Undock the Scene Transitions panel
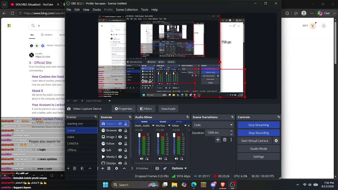Screen dimensions: 338x190 point(232,117)
